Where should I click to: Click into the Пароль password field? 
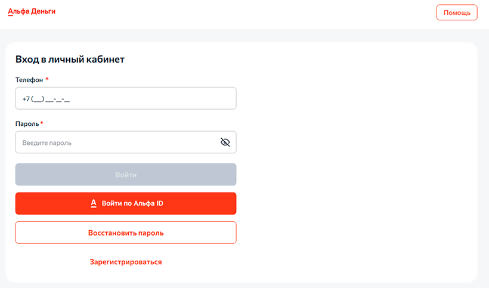click(117, 143)
